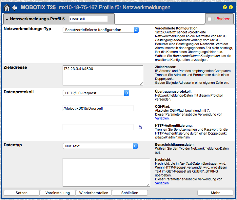Click the back arrow icon
237x200 pixels.
pyautogui.click(x=15, y=7)
